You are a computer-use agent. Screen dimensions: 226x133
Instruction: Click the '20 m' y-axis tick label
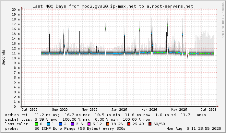16,10
